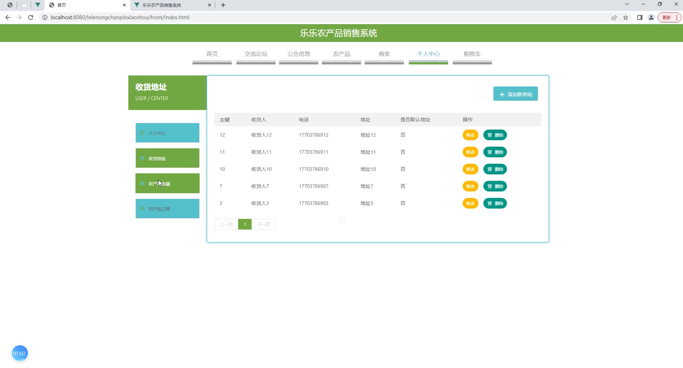The width and height of the screenshot is (683, 368).
Task: Open 农产品订单 in sidebar
Action: 167,209
